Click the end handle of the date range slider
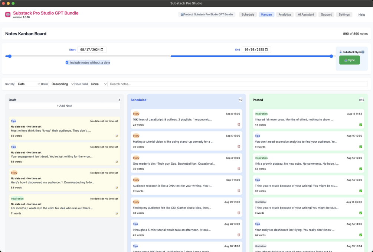The width and height of the screenshot is (373, 252). 331,56
